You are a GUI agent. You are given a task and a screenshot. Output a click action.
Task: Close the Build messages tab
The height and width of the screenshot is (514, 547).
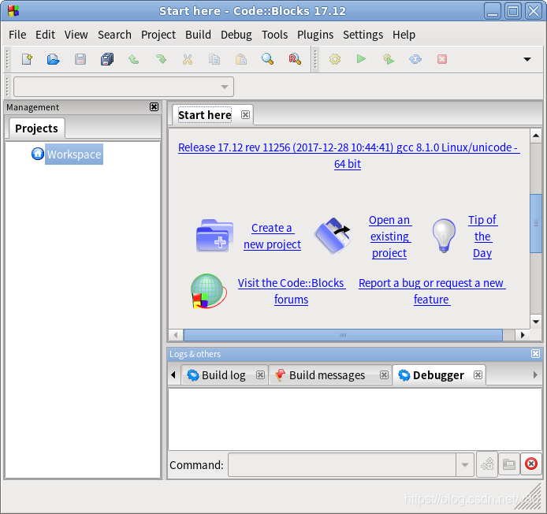point(384,374)
